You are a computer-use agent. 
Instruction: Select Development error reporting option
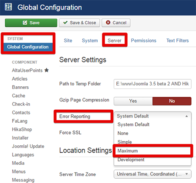point(131,160)
